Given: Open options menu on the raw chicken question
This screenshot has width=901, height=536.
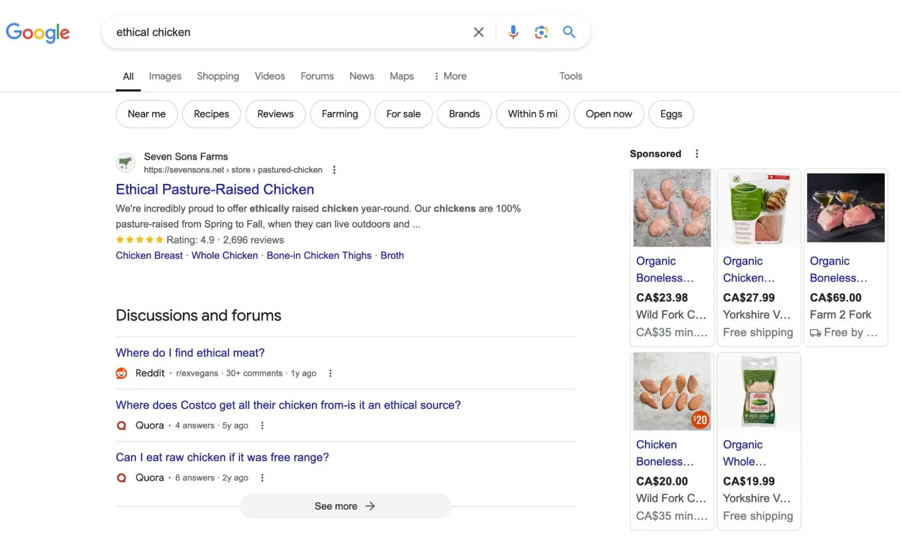Looking at the screenshot, I should coord(263,477).
